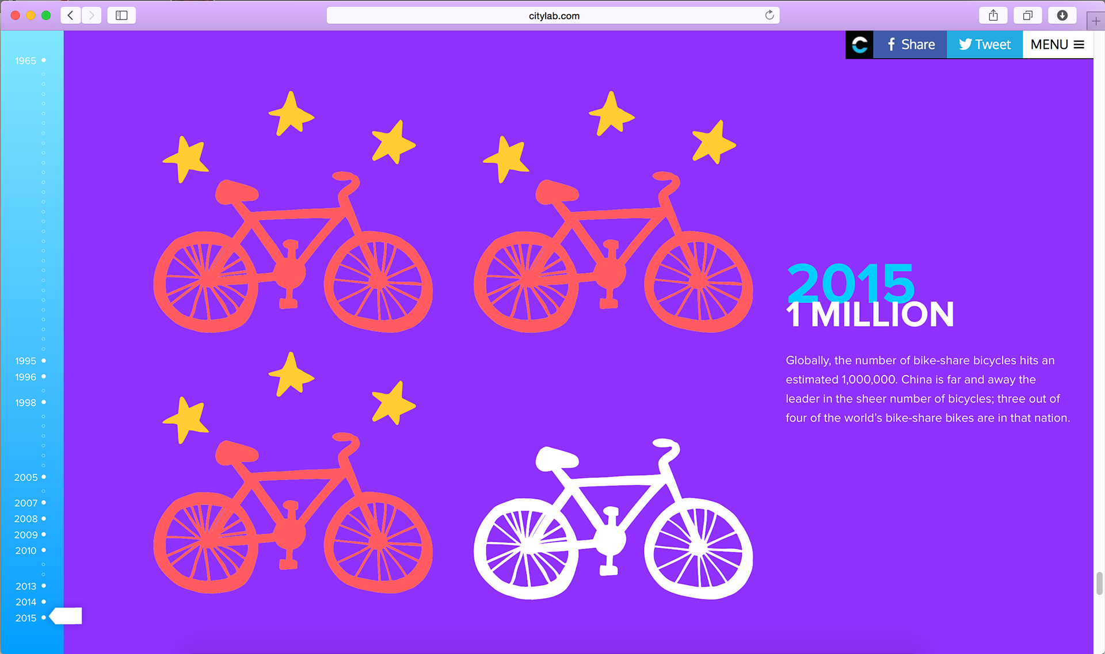Image resolution: width=1105 pixels, height=654 pixels.
Task: Reload page with refresh icon
Action: pyautogui.click(x=769, y=16)
